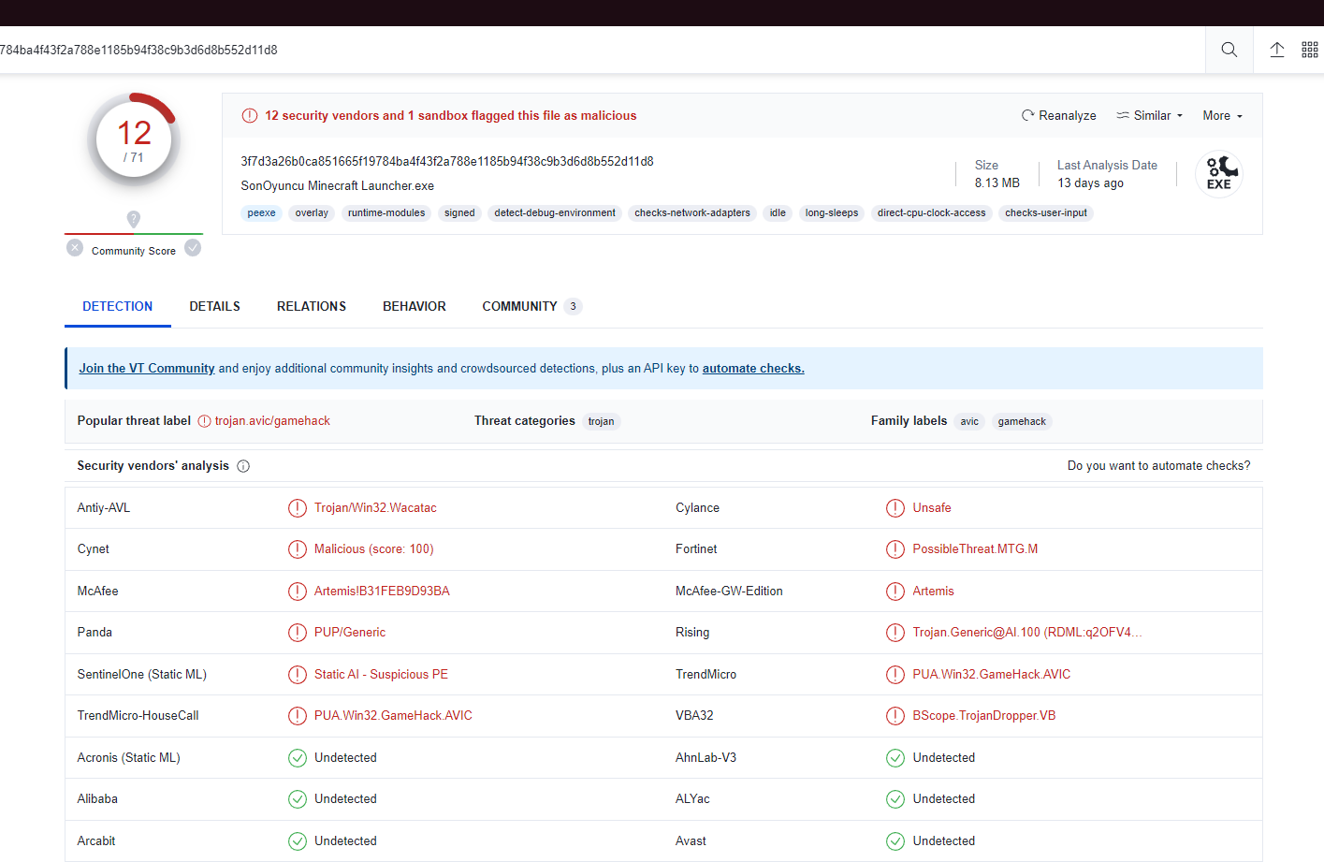1324x862 pixels.
Task: Select the long-sleeps tag
Action: click(832, 213)
